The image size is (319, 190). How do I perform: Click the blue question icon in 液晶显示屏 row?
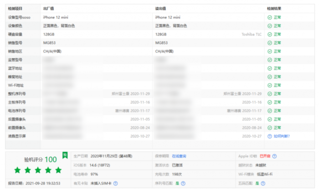coord(270,136)
